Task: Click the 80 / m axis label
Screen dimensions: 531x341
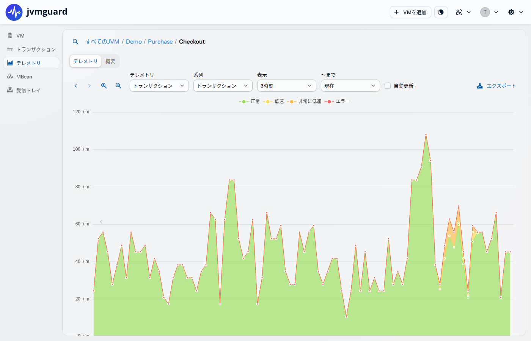Action: [82, 187]
